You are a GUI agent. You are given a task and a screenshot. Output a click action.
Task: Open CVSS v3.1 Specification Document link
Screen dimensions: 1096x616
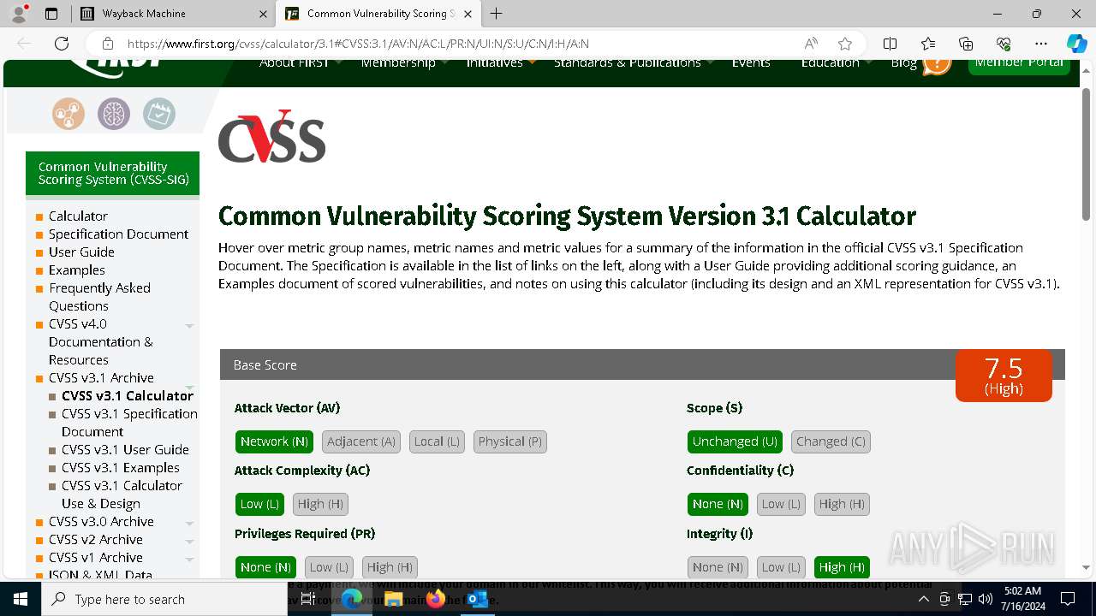tap(129, 423)
